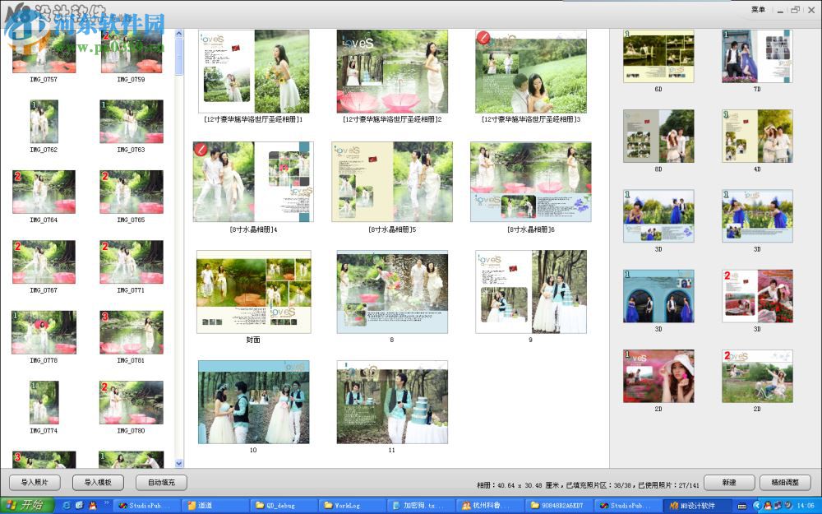
Task: Click the photo list scrollbar handle
Action: click(x=178, y=58)
